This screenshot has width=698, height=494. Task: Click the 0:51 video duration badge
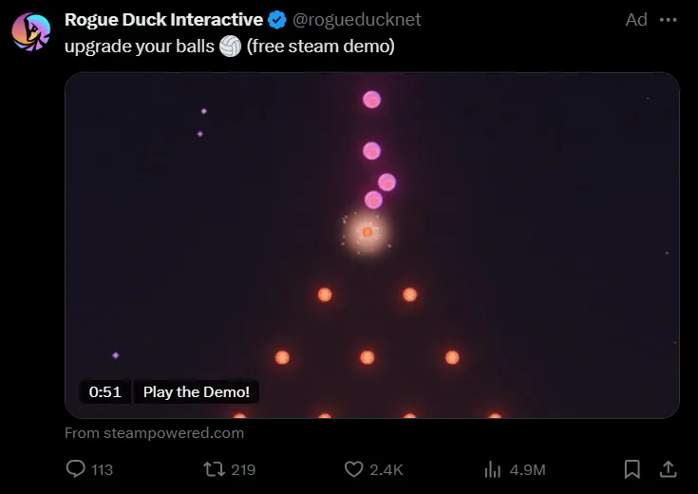coord(104,391)
